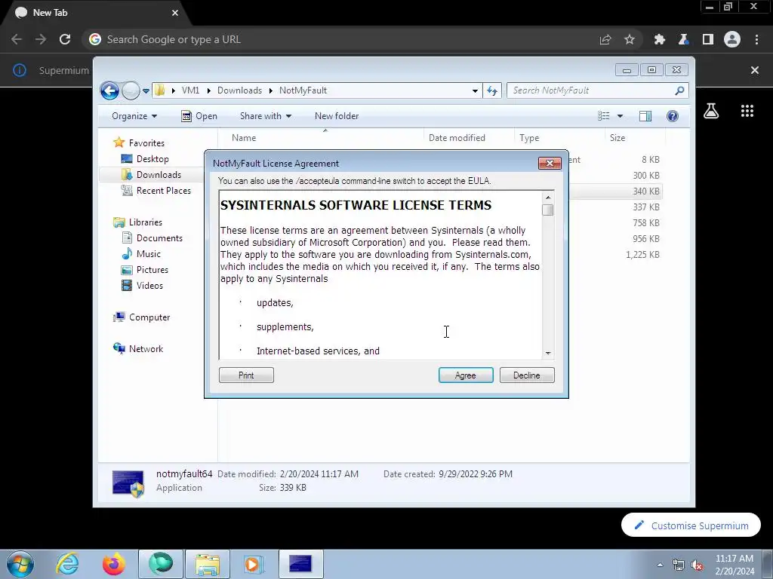Select Libraries in navigation pane
The height and width of the screenshot is (579, 773).
pyautogui.click(x=146, y=222)
